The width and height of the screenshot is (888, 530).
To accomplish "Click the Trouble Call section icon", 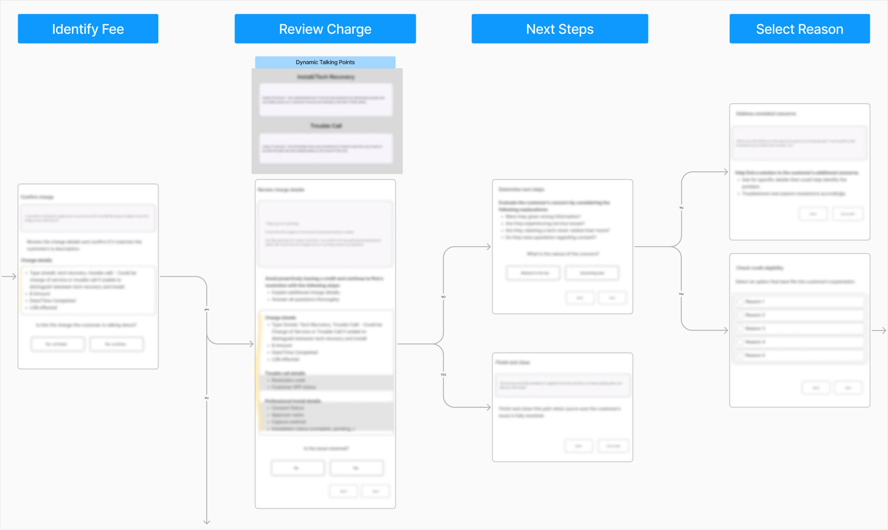I will click(x=325, y=125).
